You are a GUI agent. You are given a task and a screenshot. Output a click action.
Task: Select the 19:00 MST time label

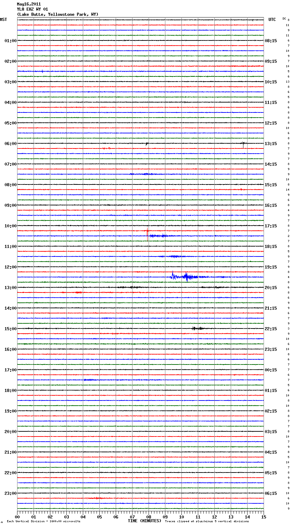point(11,411)
